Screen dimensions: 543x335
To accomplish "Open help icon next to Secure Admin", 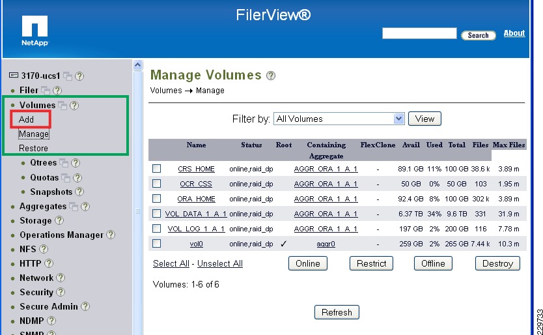I will click(85, 306).
